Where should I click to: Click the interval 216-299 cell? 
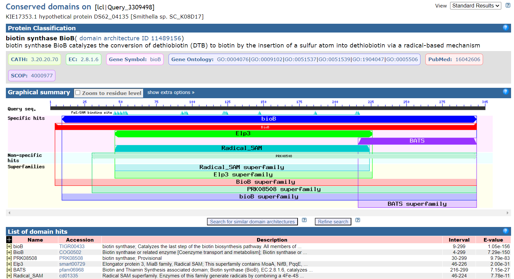(x=459, y=270)
